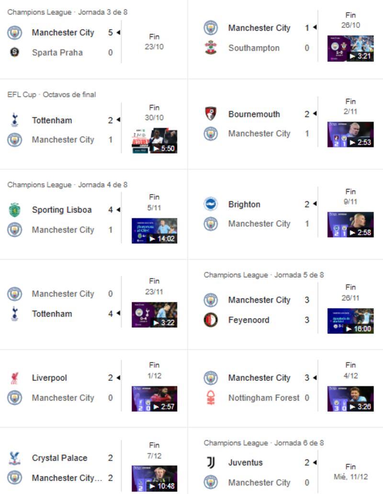Click the Champions League Jornada 5 de 8 header
383x494 pixels.
[264, 275]
